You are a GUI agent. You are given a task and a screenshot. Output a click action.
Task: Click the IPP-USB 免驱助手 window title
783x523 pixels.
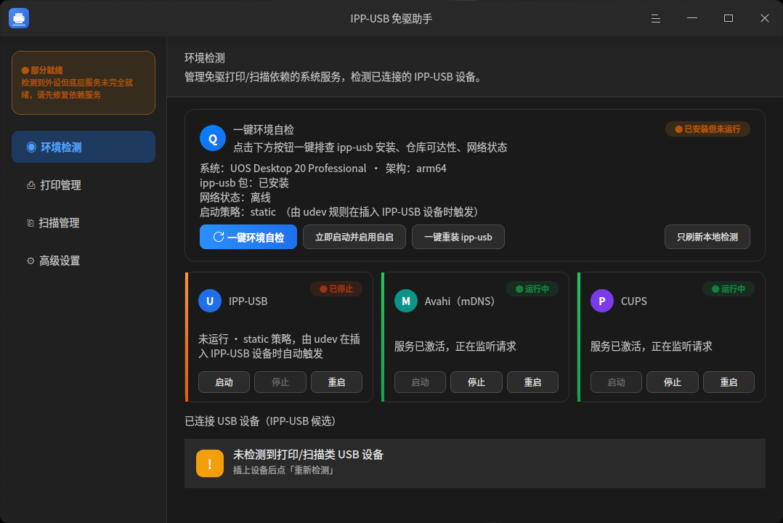point(391,18)
